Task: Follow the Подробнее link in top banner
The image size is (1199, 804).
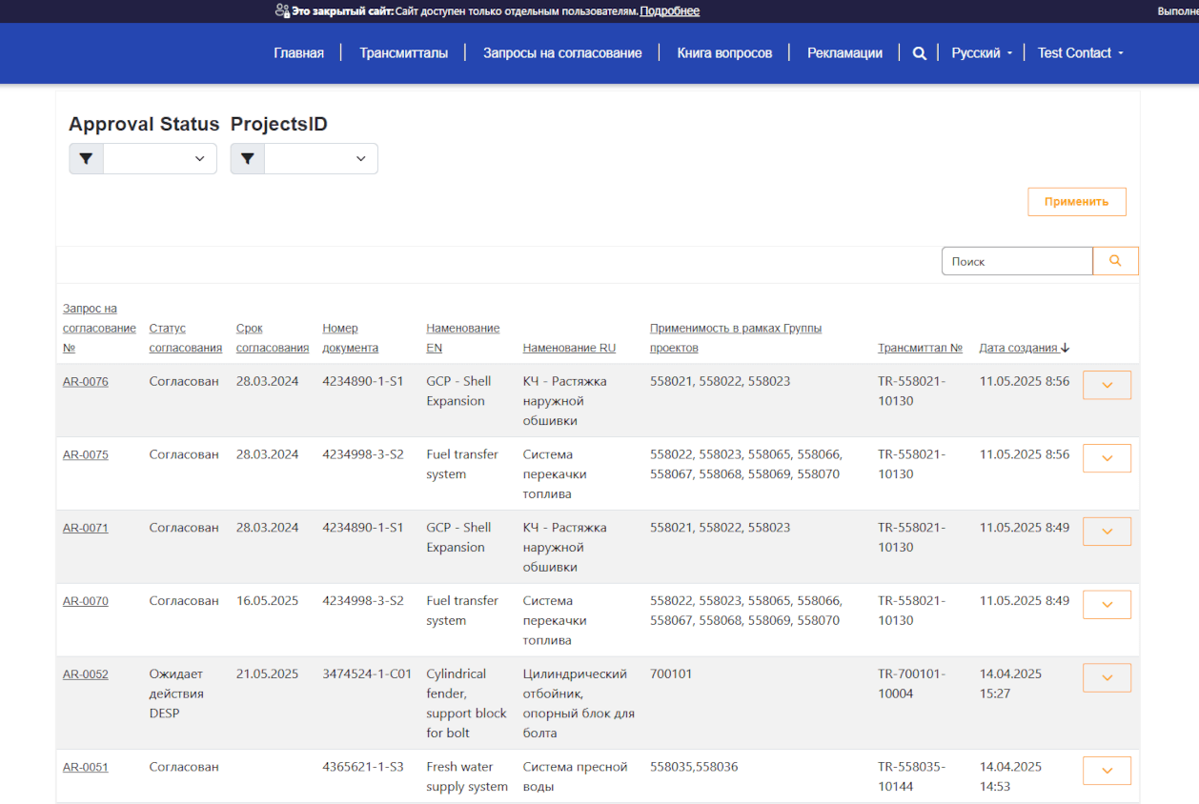Action: coord(669,11)
